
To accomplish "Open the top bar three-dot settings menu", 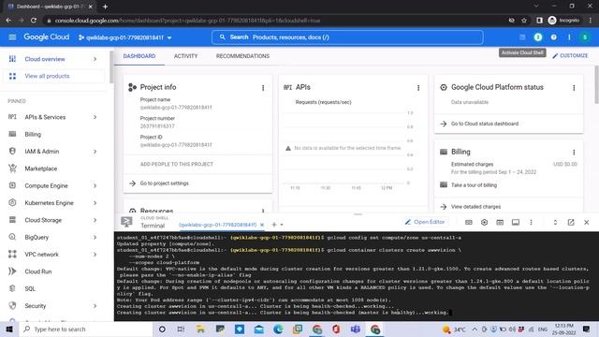I will (569, 37).
